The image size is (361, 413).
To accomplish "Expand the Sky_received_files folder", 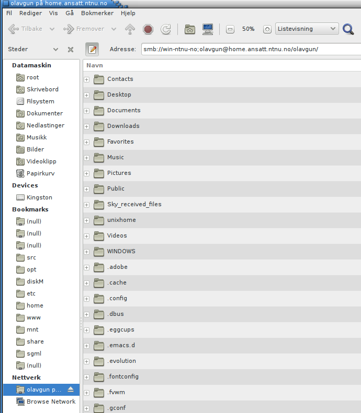I will click(x=86, y=205).
